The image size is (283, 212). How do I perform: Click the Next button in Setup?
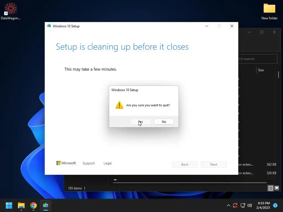pos(214,165)
